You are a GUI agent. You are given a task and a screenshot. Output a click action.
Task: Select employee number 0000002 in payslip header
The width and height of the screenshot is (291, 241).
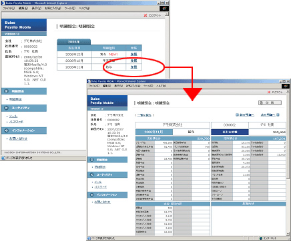click(x=230, y=125)
